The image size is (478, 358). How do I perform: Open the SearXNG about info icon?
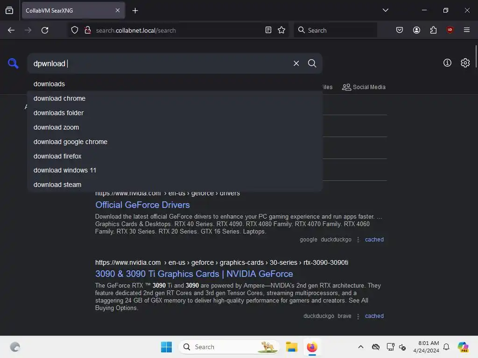(x=447, y=63)
